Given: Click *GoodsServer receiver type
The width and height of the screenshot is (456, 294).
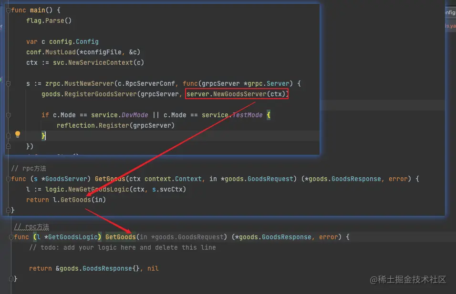Looking at the screenshot, I should click(64, 179).
